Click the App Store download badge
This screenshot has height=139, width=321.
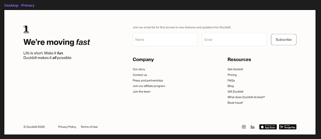click(x=268, y=127)
